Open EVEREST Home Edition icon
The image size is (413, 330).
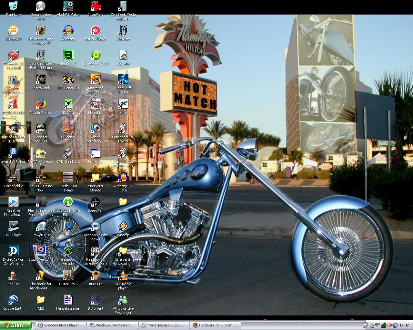click(x=68, y=206)
